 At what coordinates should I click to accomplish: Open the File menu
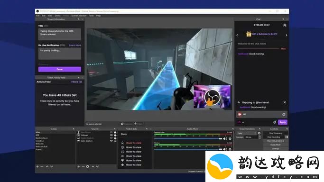click(38, 16)
